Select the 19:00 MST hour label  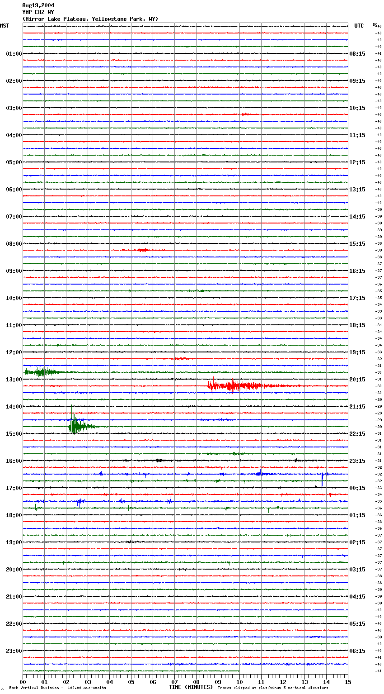tap(14, 542)
